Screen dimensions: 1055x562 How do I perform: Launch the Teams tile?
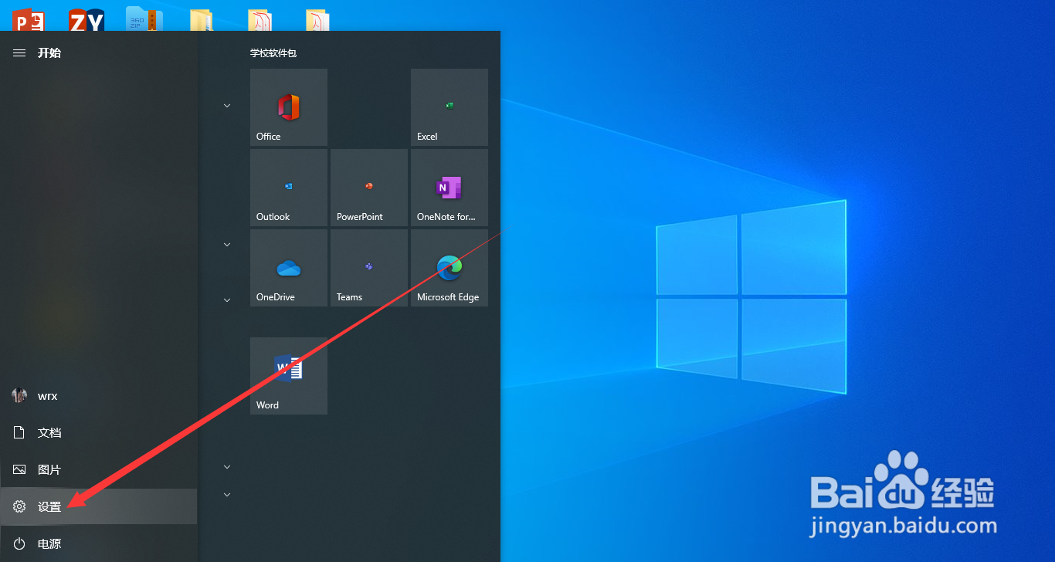click(x=369, y=268)
